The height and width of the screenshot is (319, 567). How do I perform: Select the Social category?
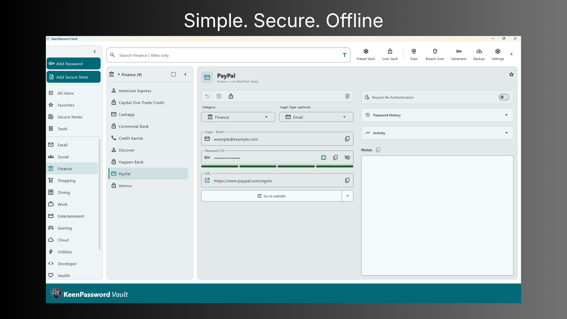[72, 157]
